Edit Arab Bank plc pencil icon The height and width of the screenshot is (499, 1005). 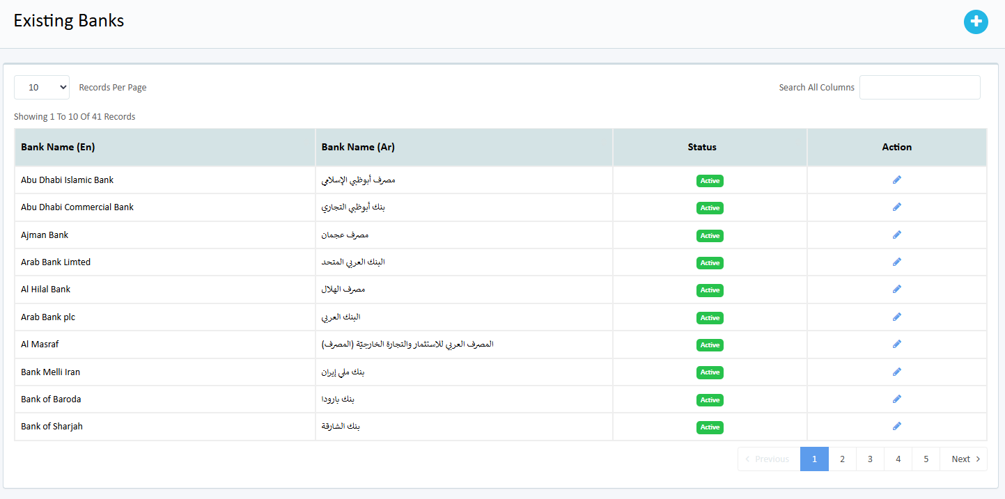(x=897, y=317)
